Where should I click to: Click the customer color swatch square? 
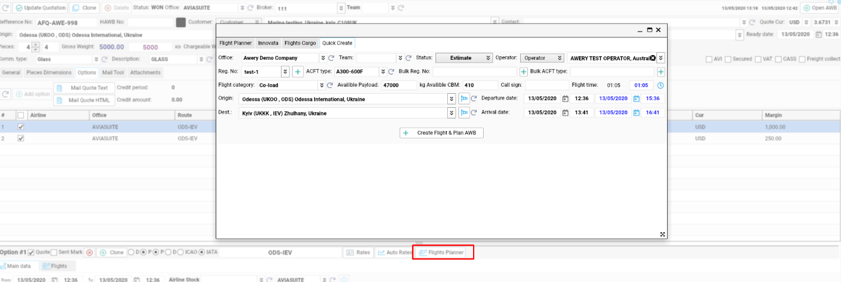point(181,22)
